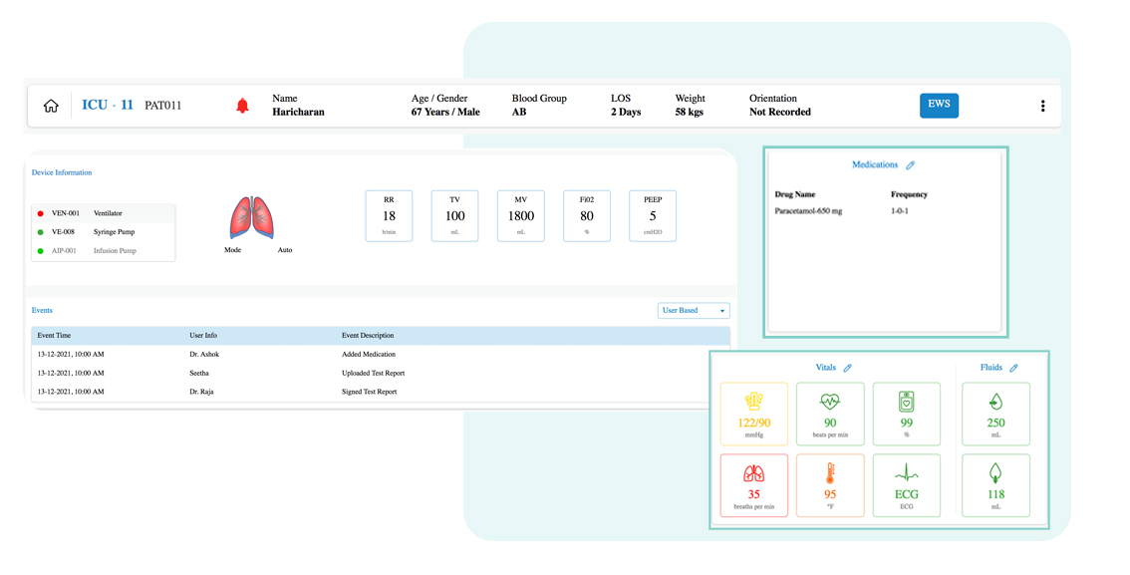
Task: Click the MV 1800 tile
Action: (521, 216)
